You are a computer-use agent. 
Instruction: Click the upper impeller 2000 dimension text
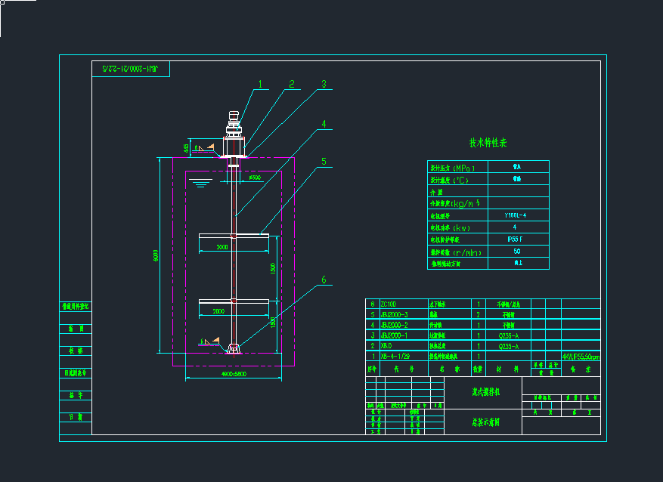click(223, 247)
